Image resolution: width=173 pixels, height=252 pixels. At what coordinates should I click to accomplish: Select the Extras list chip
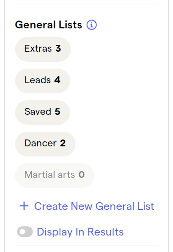point(43,49)
